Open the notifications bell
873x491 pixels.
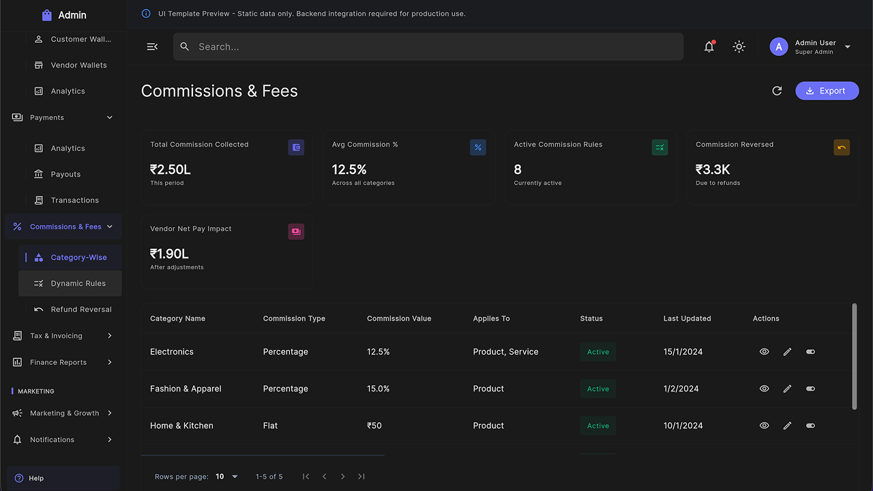(709, 46)
